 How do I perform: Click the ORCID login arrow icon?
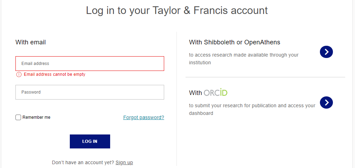pyautogui.click(x=326, y=102)
